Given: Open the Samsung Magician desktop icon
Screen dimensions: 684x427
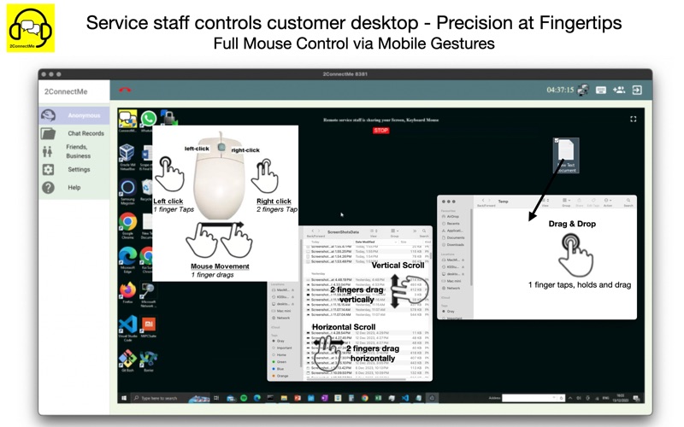Looking at the screenshot, I should [127, 191].
